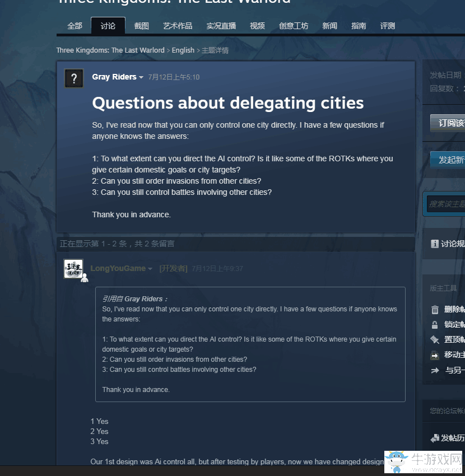Go to the 实况直播 tab
Screen dimensions: 465x476
[221, 26]
